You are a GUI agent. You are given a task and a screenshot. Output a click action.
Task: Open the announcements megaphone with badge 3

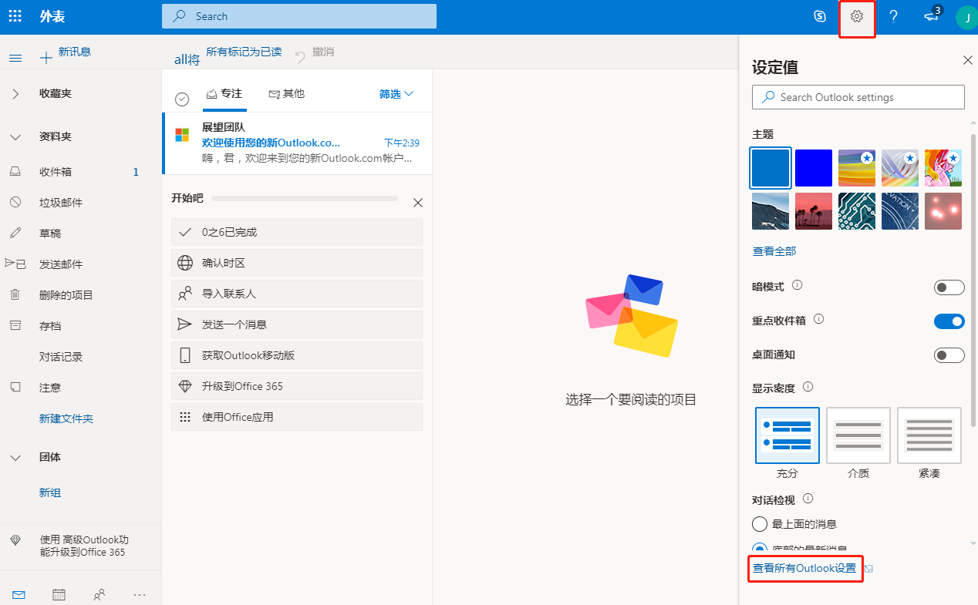tap(932, 16)
